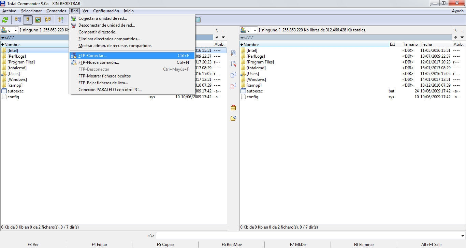Image resolution: width=466 pixels, height=248 pixels.
Task: Click the New folder icon between panels
Action: [x=233, y=118]
